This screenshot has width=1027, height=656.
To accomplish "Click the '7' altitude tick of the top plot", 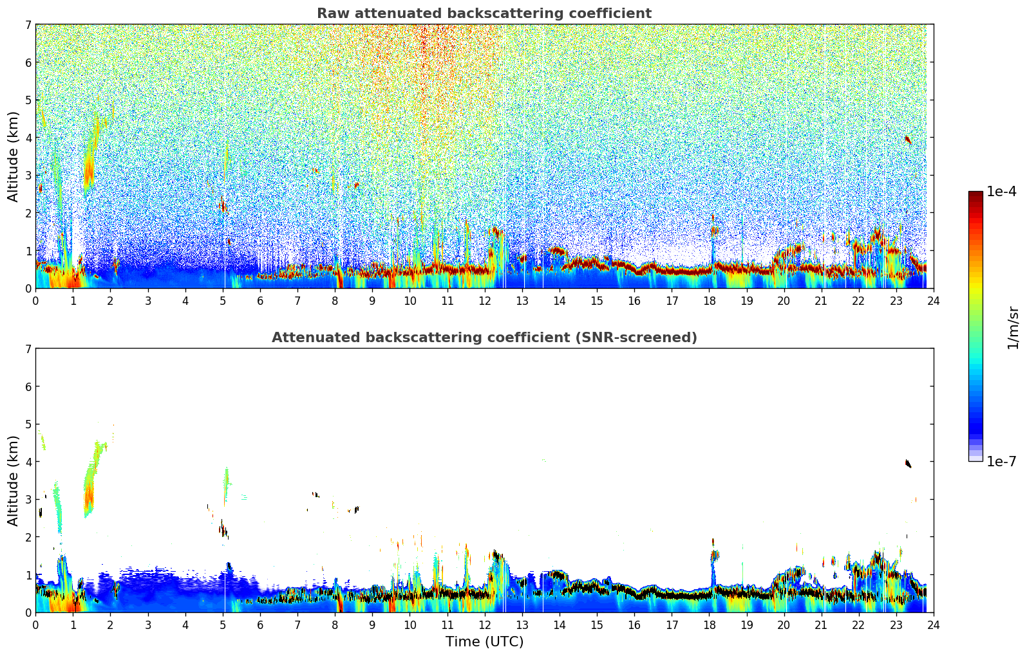I will (x=28, y=24).
